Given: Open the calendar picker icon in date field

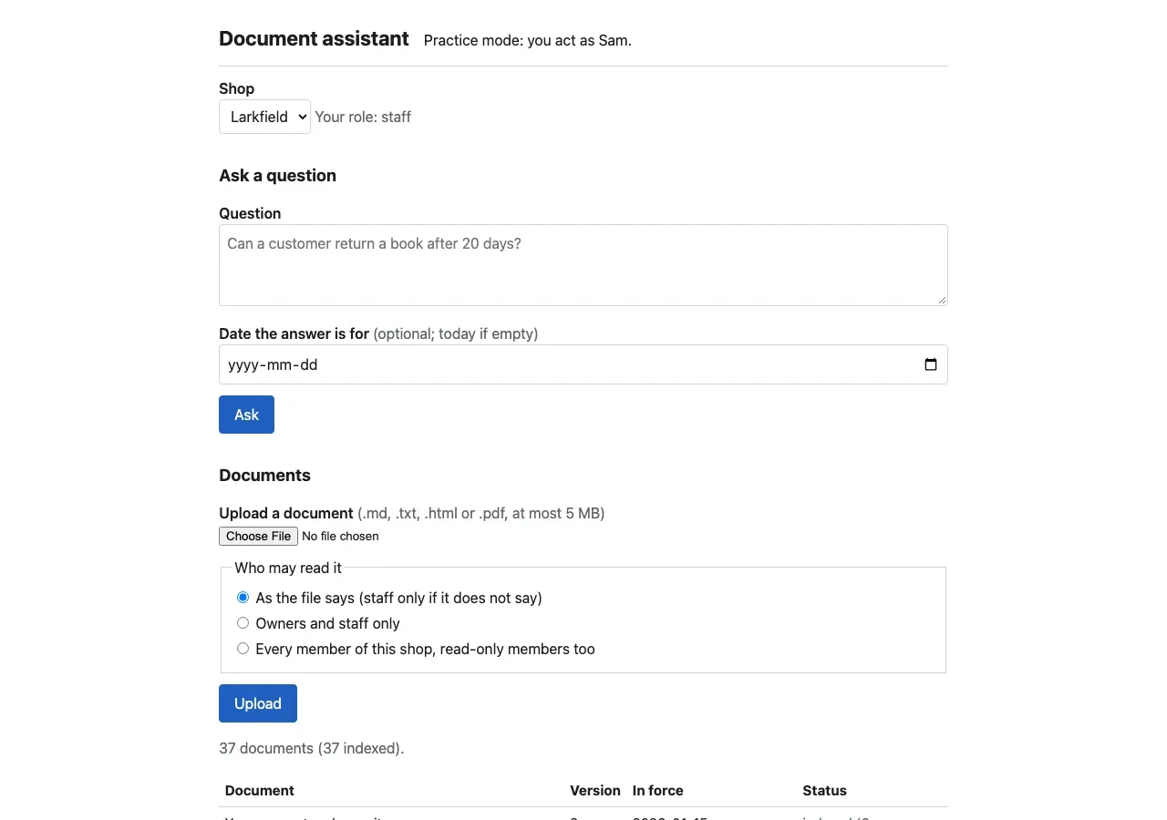Looking at the screenshot, I should [x=931, y=364].
